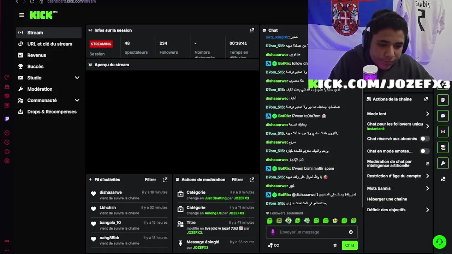Click the player icon in Opera GX sidebar
This screenshot has width=452, height=254.
[7, 133]
